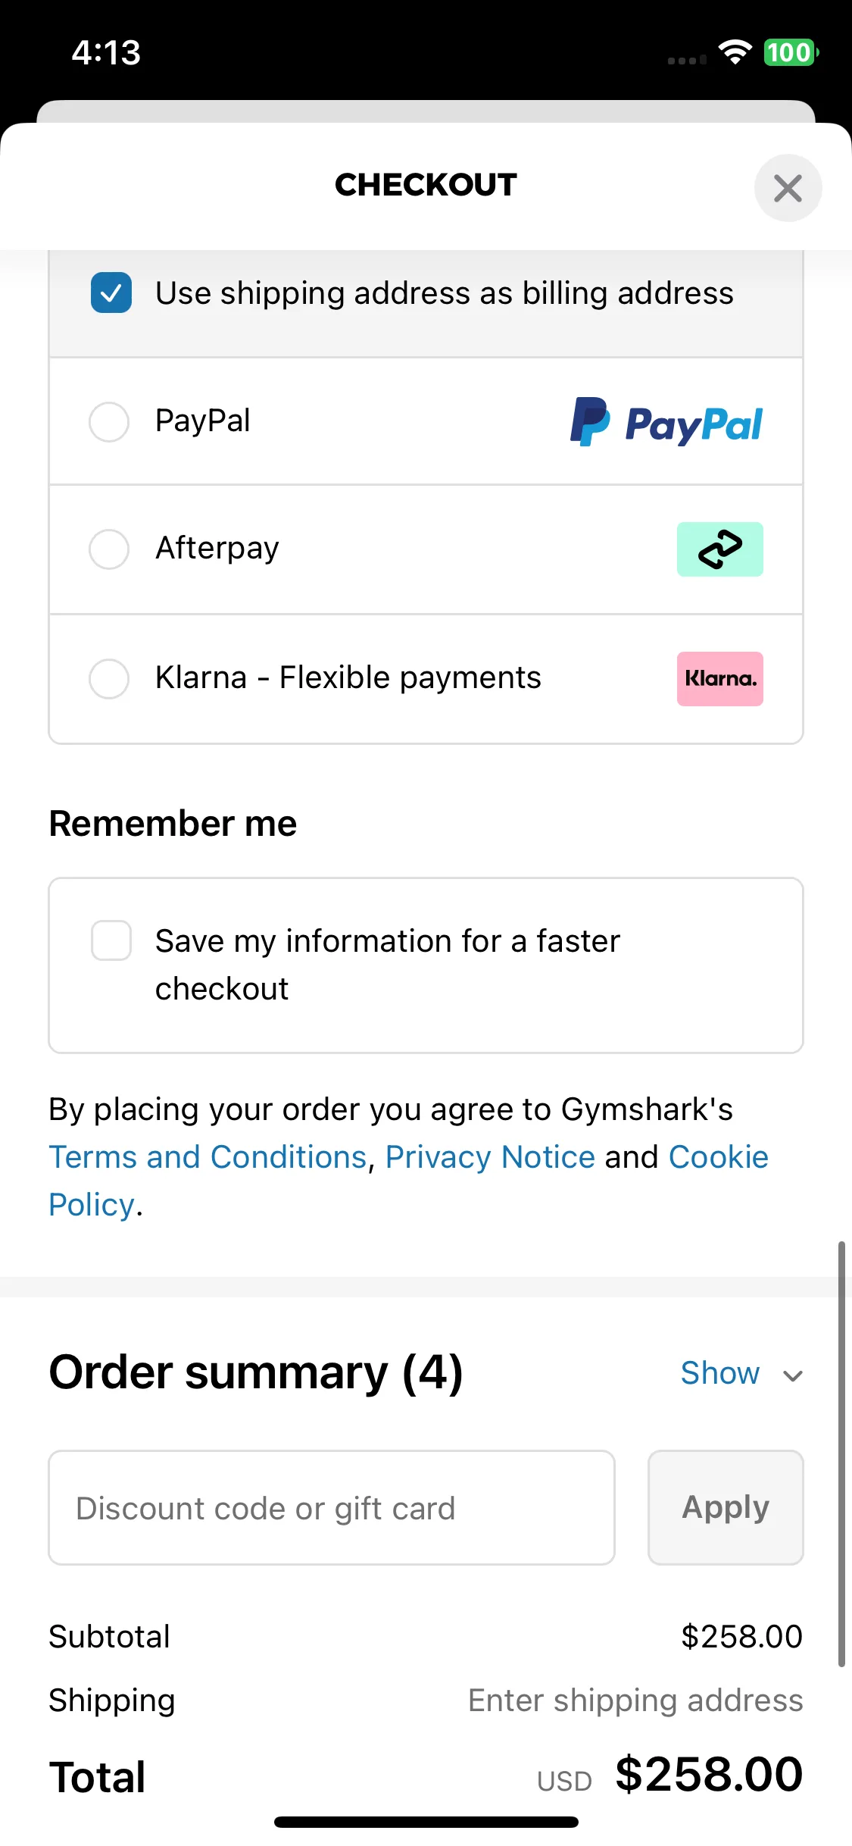The image size is (852, 1846).
Task: Tap the pink Klarna badge
Action: 719,679
